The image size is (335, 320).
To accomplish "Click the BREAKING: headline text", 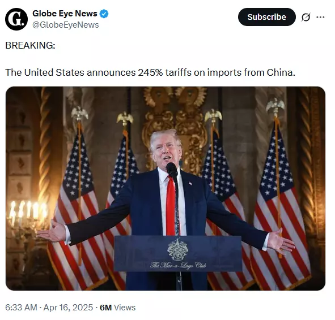I will (31, 45).
